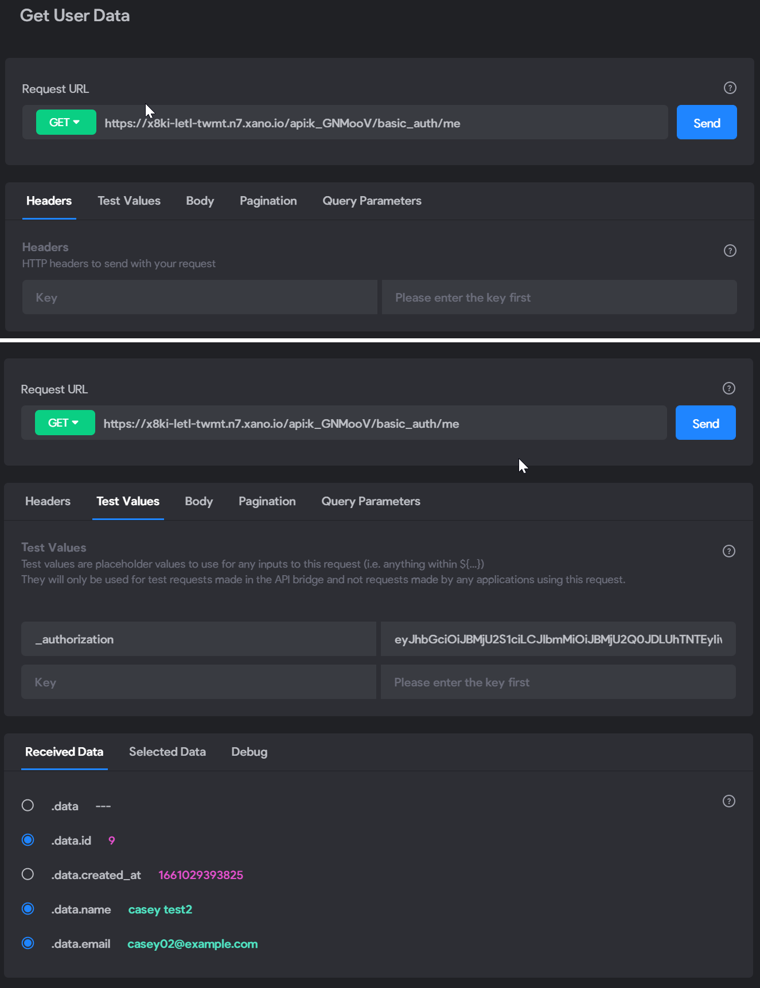Click header value field in Headers section
Image resolution: width=760 pixels, height=988 pixels.
click(x=559, y=297)
